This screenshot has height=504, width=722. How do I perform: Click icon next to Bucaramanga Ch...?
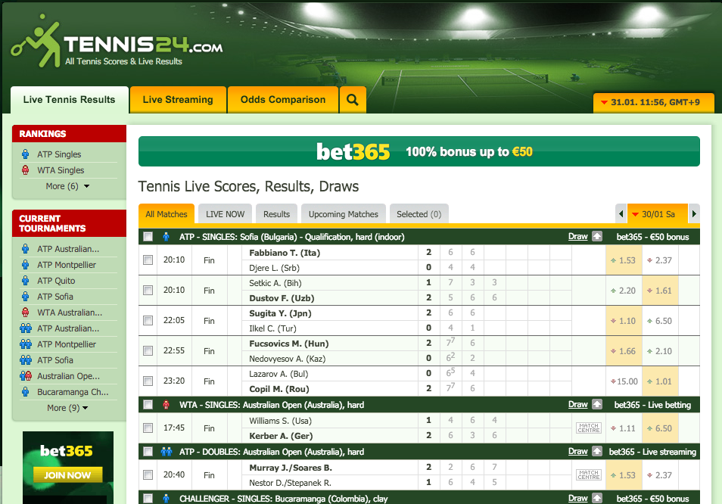click(25, 392)
